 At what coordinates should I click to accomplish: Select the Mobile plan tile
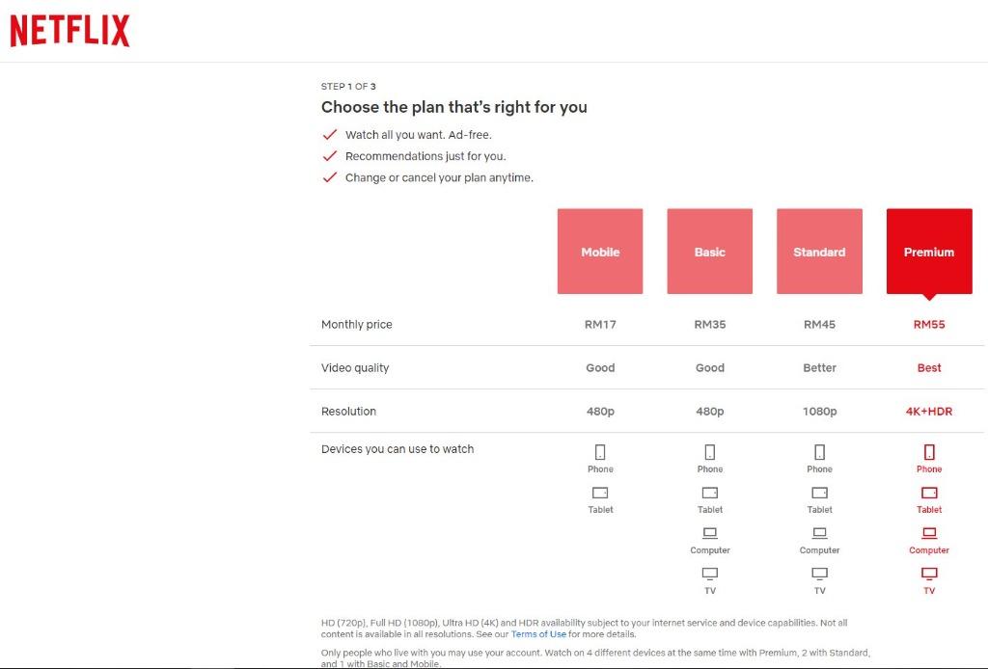pyautogui.click(x=600, y=251)
